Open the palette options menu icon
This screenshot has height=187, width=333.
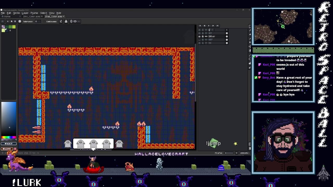click(15, 21)
